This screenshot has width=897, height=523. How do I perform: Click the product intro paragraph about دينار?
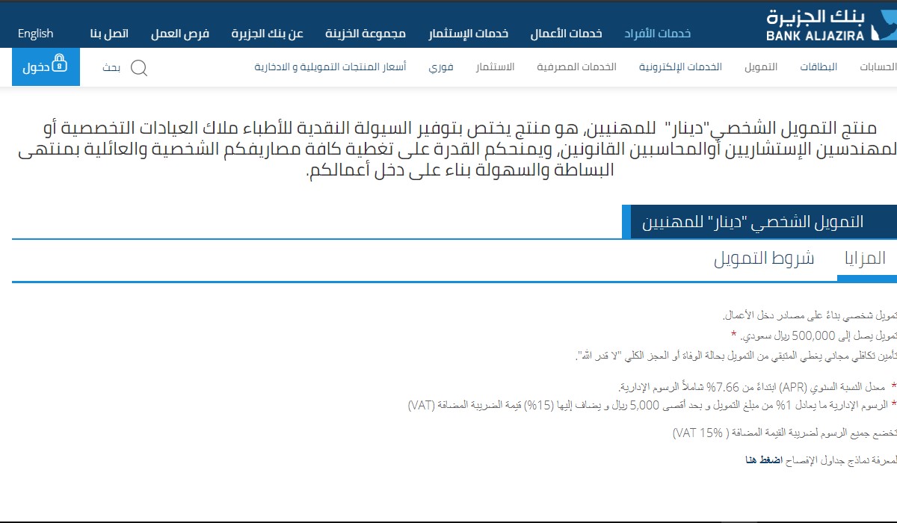[456, 149]
